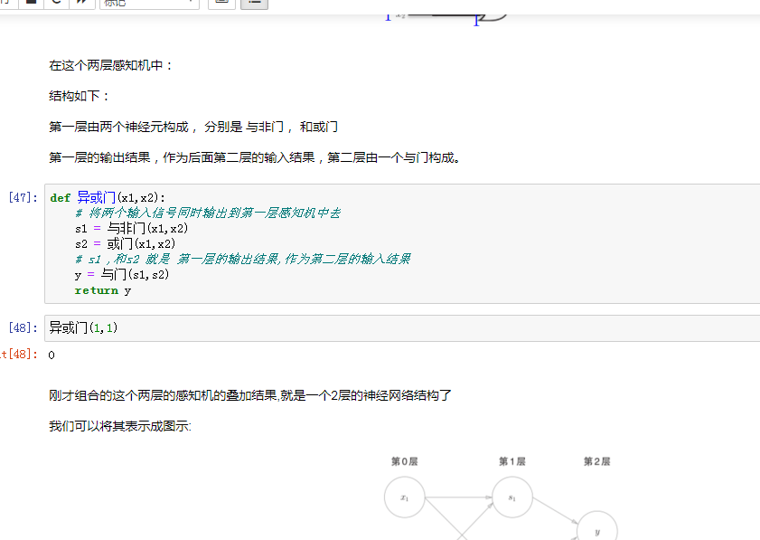The height and width of the screenshot is (540, 760).
Task: Click the '第2层' label in the diagram
Action: click(x=596, y=461)
